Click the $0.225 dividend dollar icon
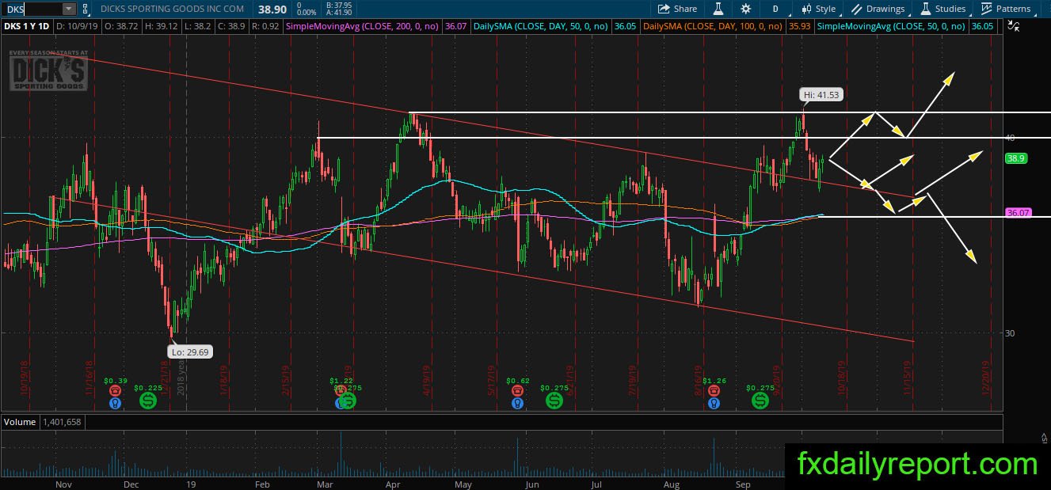This screenshot has width=1051, height=490. (x=148, y=401)
